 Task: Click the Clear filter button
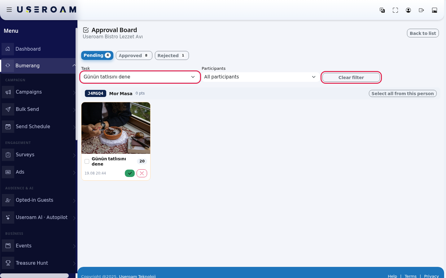coord(351,78)
